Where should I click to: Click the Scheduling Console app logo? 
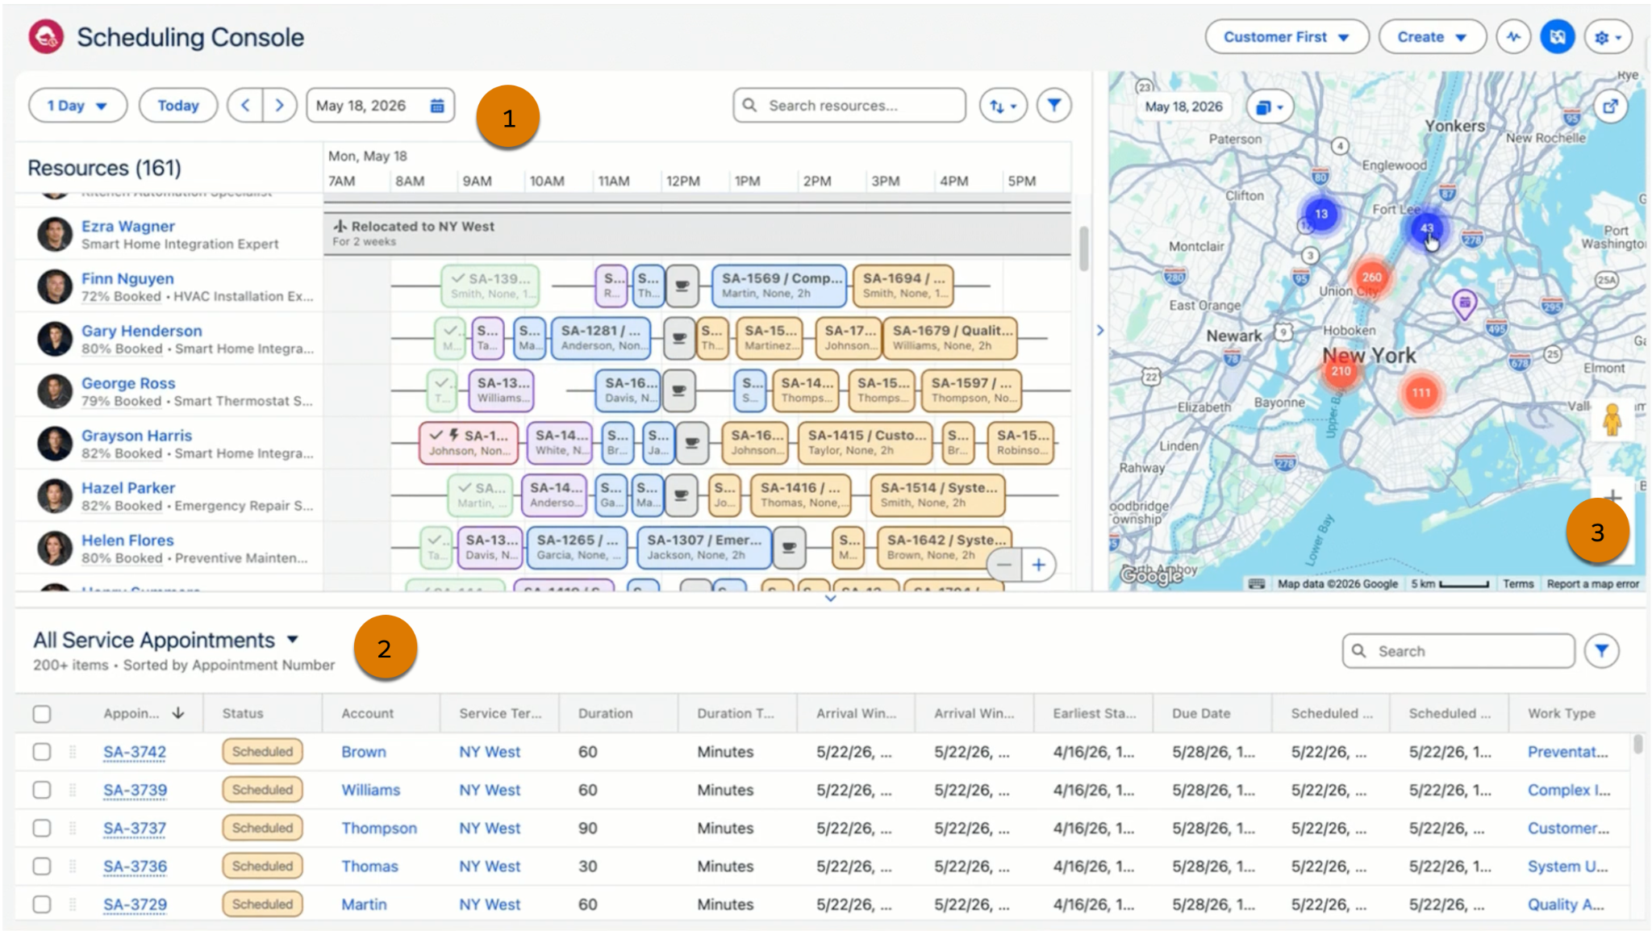tap(46, 37)
